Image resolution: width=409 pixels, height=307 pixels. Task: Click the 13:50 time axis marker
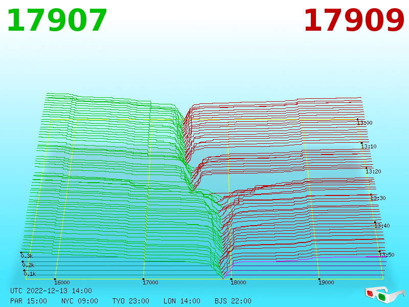tap(387, 255)
